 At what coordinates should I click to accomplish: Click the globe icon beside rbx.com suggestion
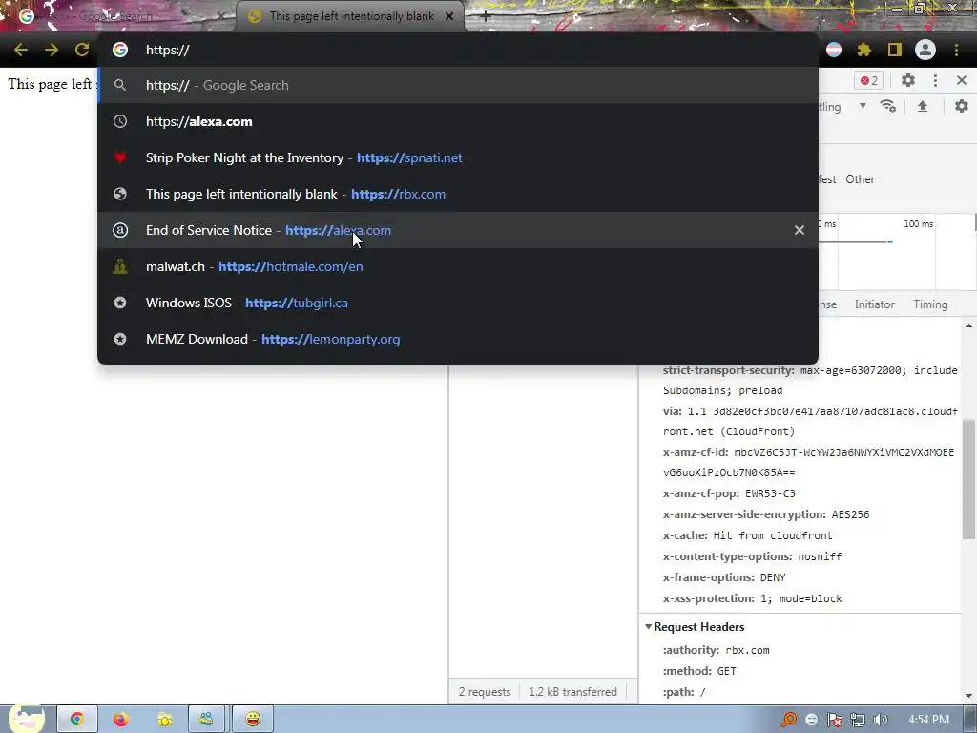(119, 194)
